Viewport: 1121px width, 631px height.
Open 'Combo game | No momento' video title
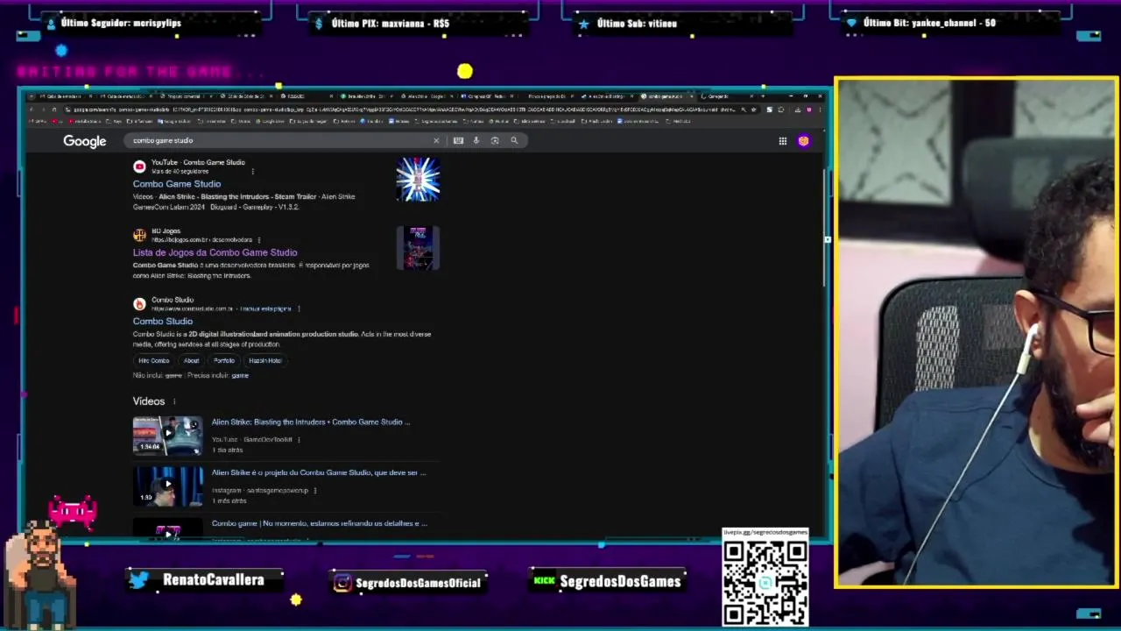pos(320,524)
